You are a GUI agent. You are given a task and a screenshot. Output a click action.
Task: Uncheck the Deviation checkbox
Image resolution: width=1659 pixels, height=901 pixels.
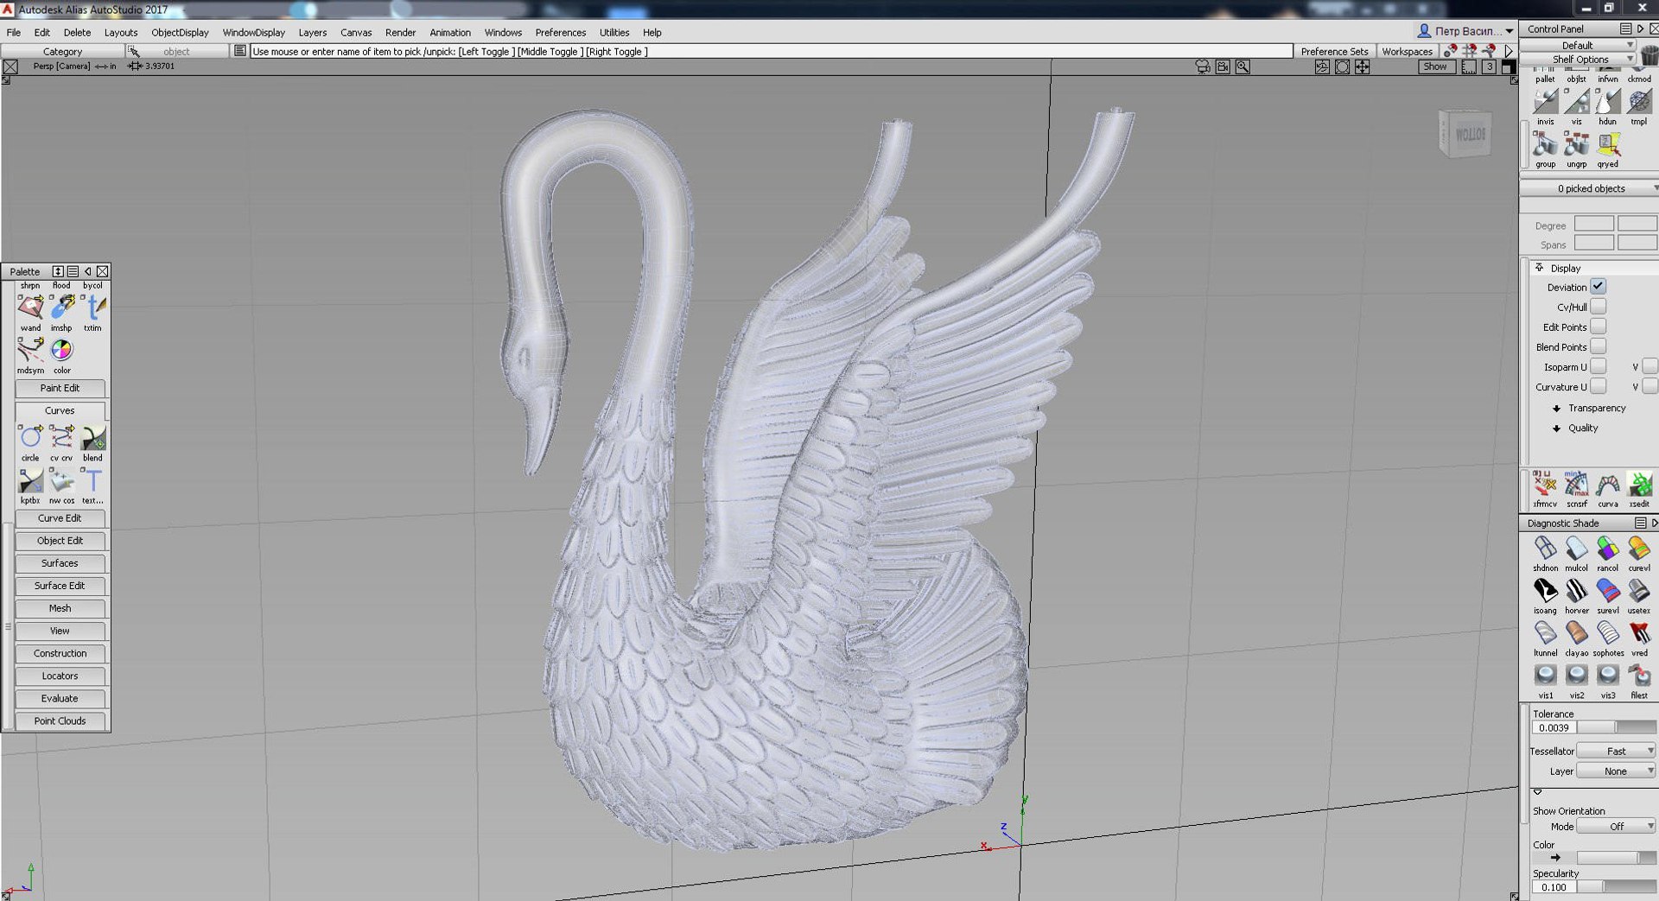click(1599, 287)
